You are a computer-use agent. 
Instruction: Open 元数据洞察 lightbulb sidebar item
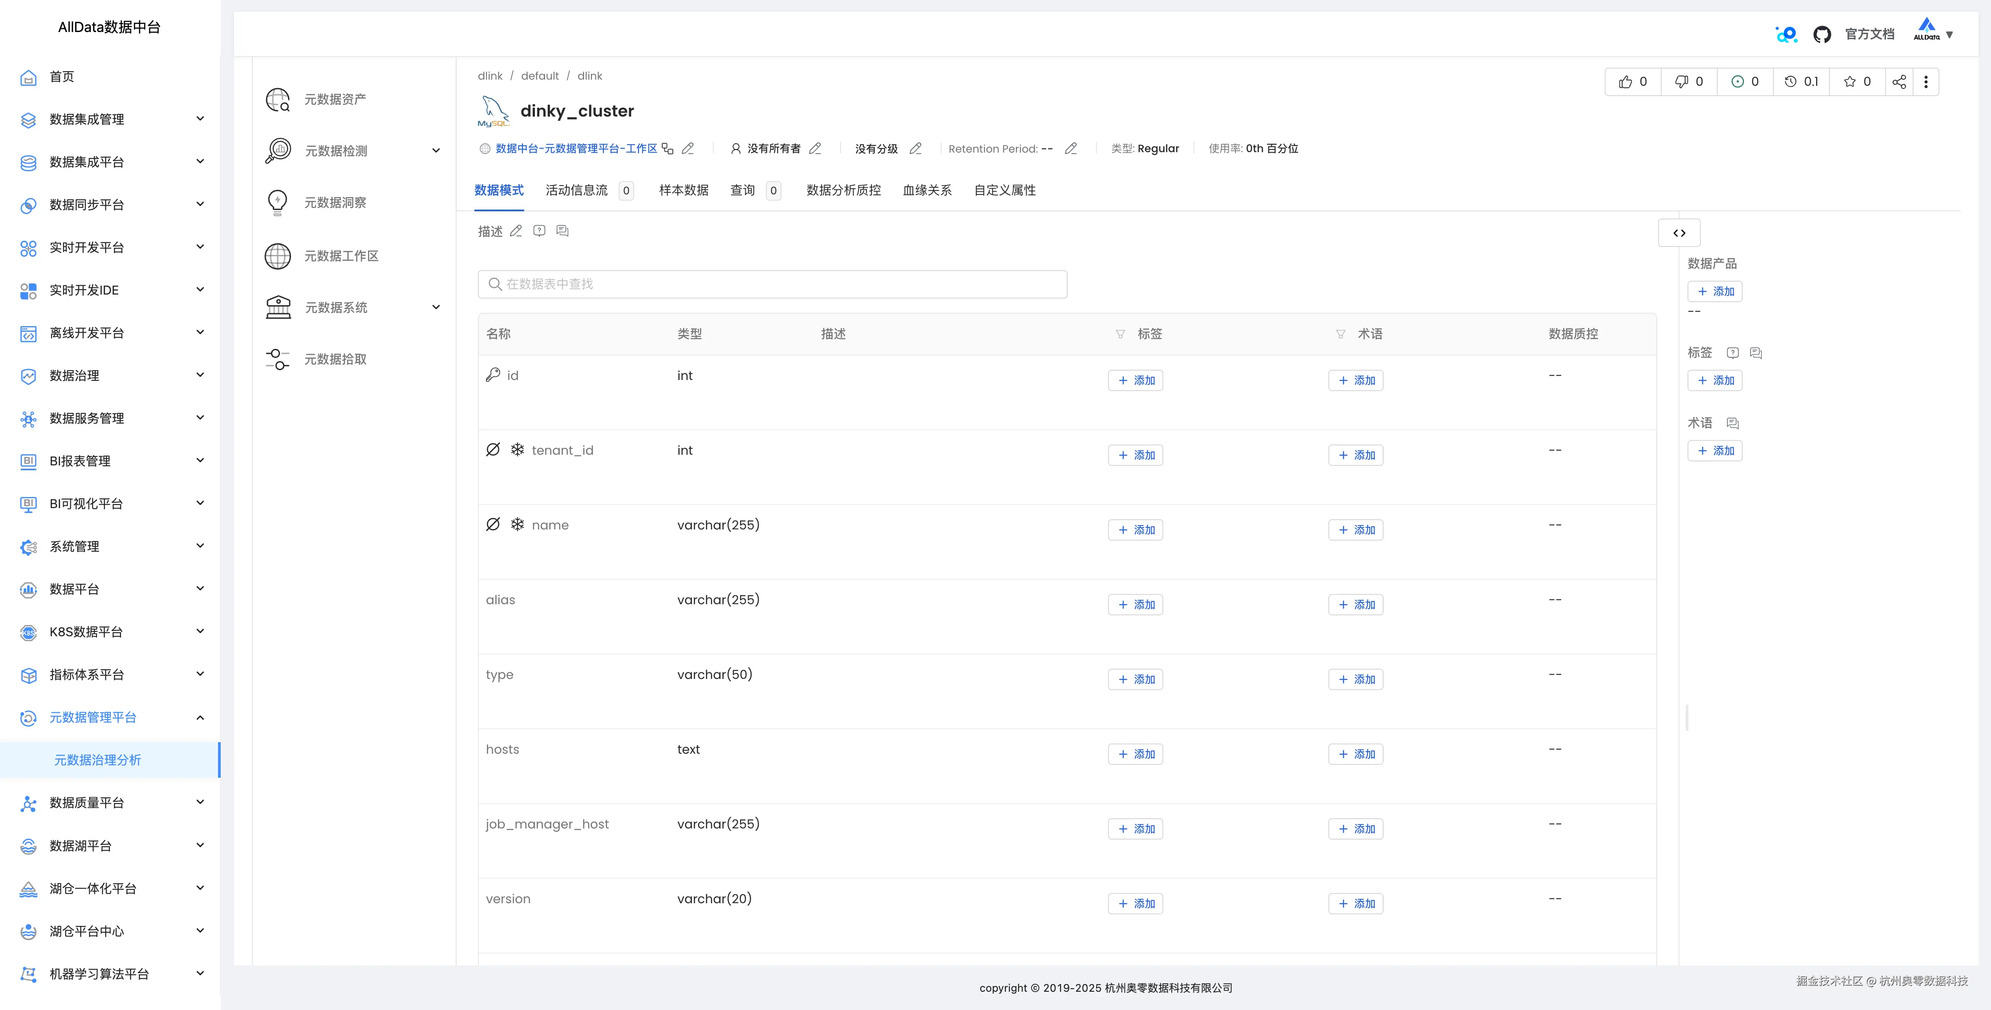pyautogui.click(x=335, y=202)
